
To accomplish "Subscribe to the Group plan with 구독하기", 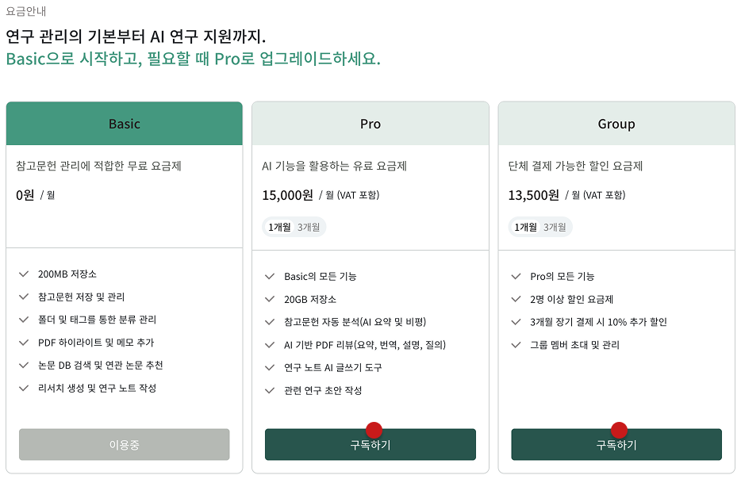I will point(616,446).
